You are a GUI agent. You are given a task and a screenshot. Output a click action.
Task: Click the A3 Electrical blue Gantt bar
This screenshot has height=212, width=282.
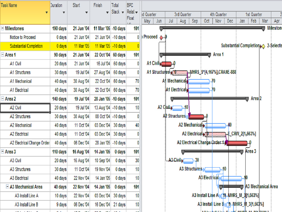tap(231, 178)
